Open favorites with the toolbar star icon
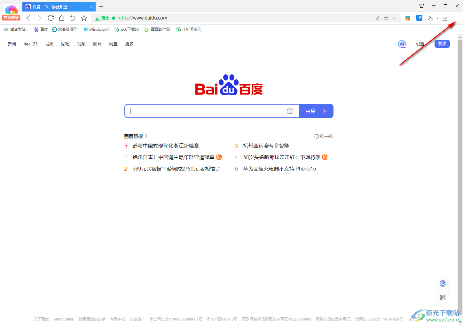 coord(84,18)
